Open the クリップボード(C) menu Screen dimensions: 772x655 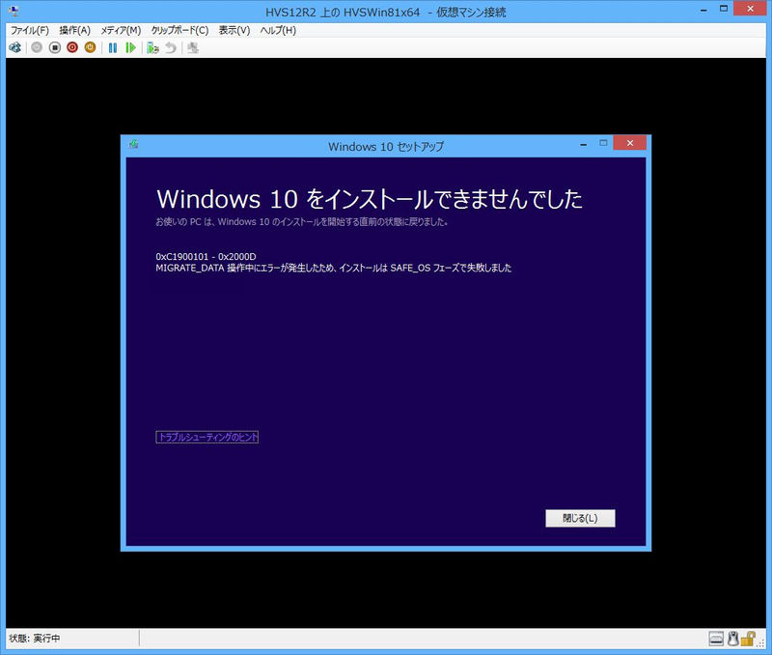[179, 31]
